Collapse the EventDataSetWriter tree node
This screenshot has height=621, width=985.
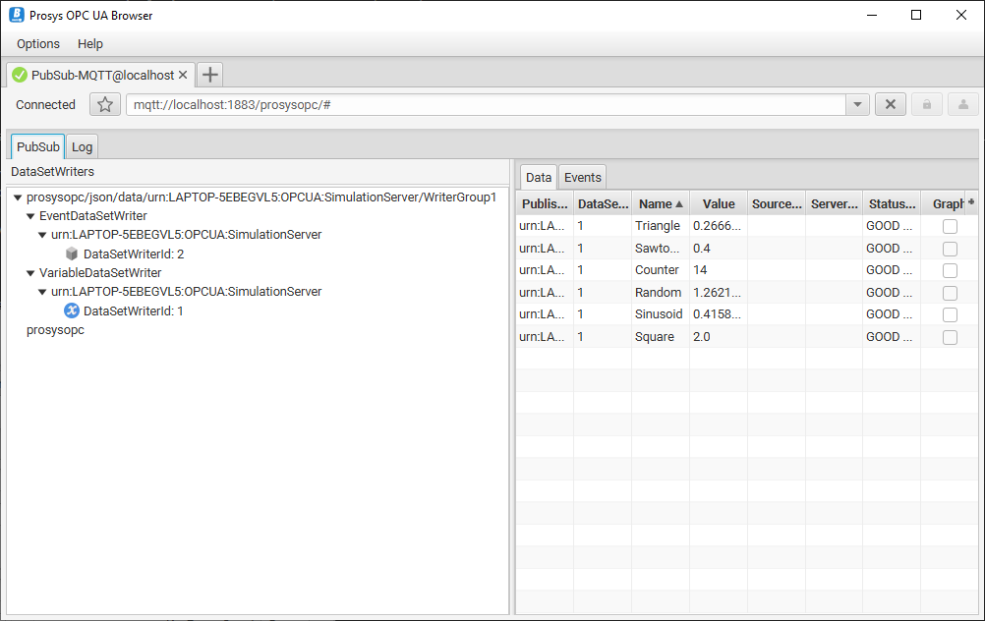[x=30, y=216]
